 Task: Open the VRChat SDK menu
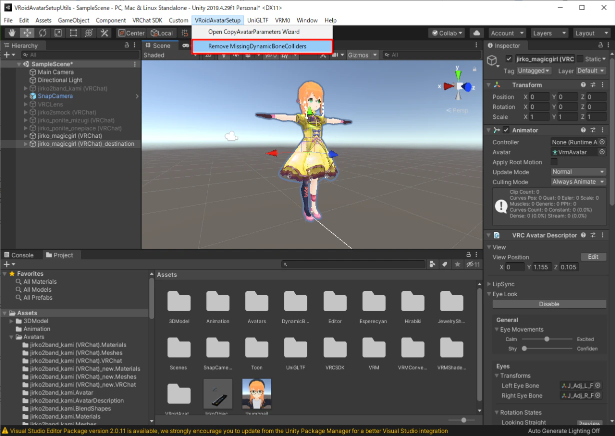[147, 20]
